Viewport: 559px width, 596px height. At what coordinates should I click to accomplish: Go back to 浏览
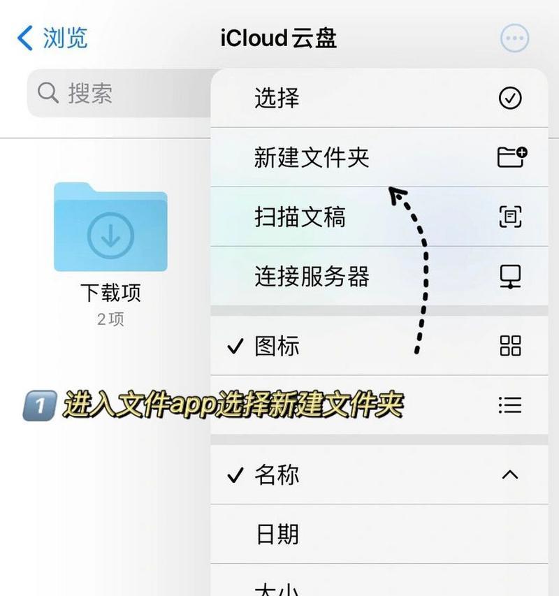[x=65, y=38]
